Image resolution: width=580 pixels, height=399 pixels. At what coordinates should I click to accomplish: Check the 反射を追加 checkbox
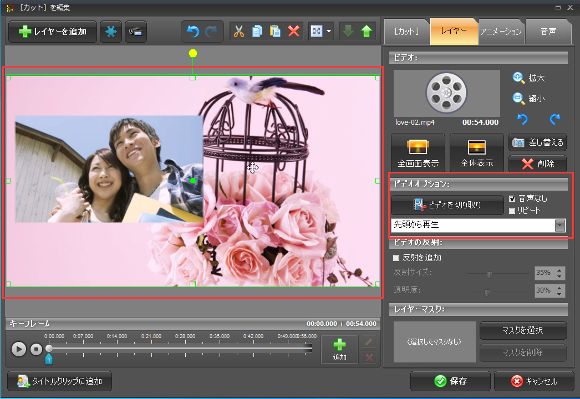pos(396,258)
